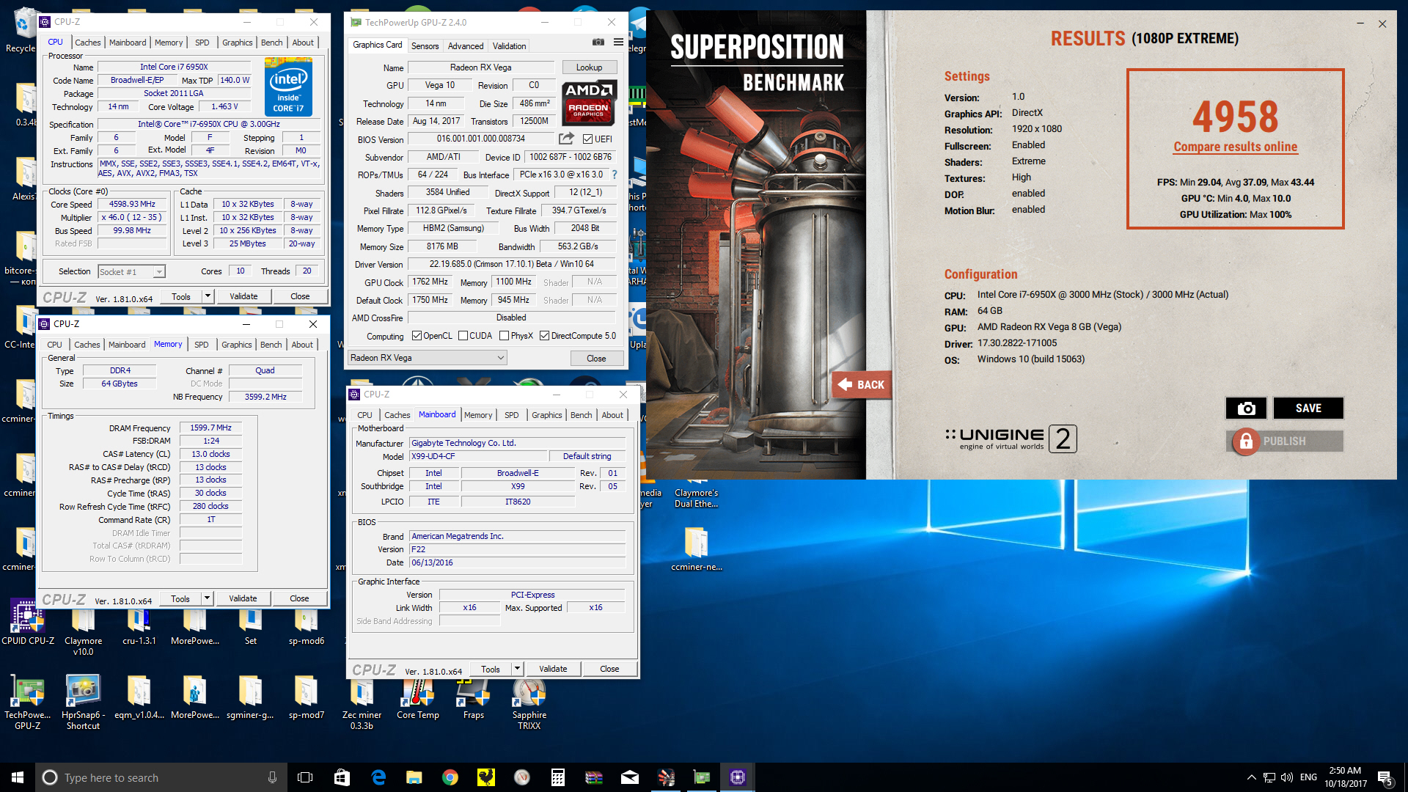
Task: Open the Zec miner 0.3.3b folder
Action: [x=362, y=704]
